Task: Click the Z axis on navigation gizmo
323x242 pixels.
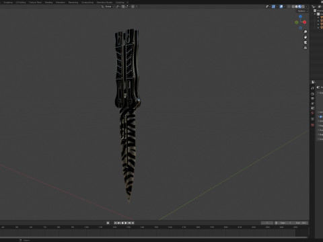Action: pos(300,16)
